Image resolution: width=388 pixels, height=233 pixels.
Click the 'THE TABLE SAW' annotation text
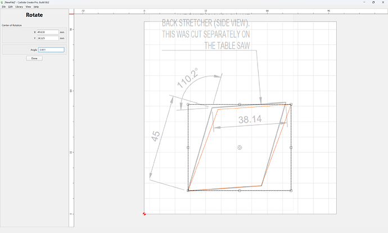[x=227, y=46]
